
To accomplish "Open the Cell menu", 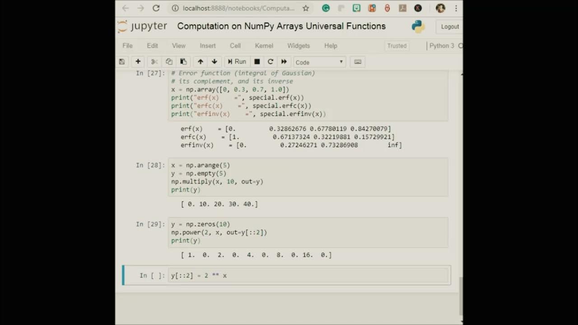I will point(235,46).
